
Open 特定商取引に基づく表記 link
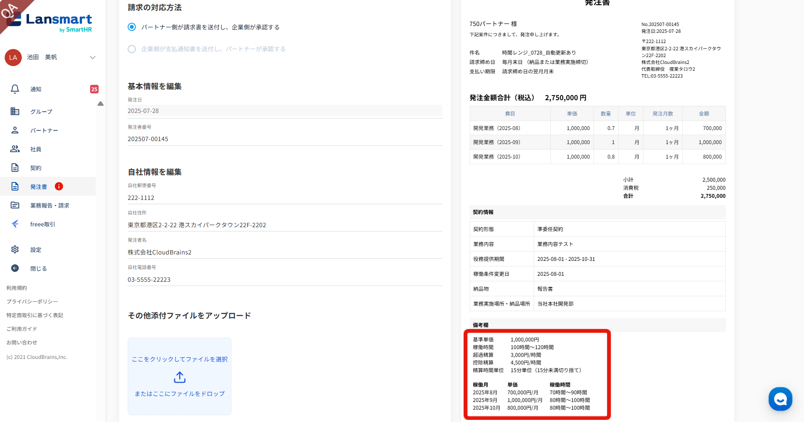[35, 315]
